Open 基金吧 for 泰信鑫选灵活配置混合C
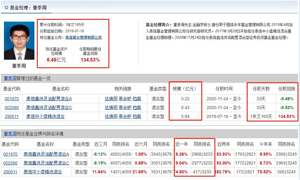The image size is (300, 180). point(125,108)
